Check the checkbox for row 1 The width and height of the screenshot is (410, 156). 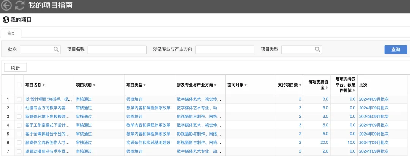coord(19,99)
